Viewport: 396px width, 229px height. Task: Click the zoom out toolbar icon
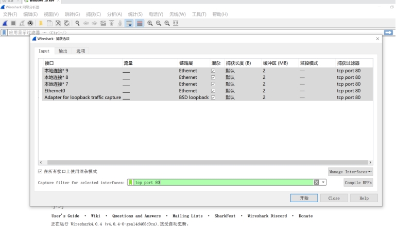pos(159,23)
